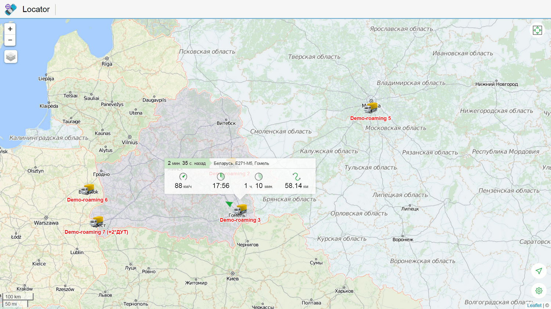Viewport: 551px width, 309px height.
Task: Click the Locator app logo
Action: point(11,9)
